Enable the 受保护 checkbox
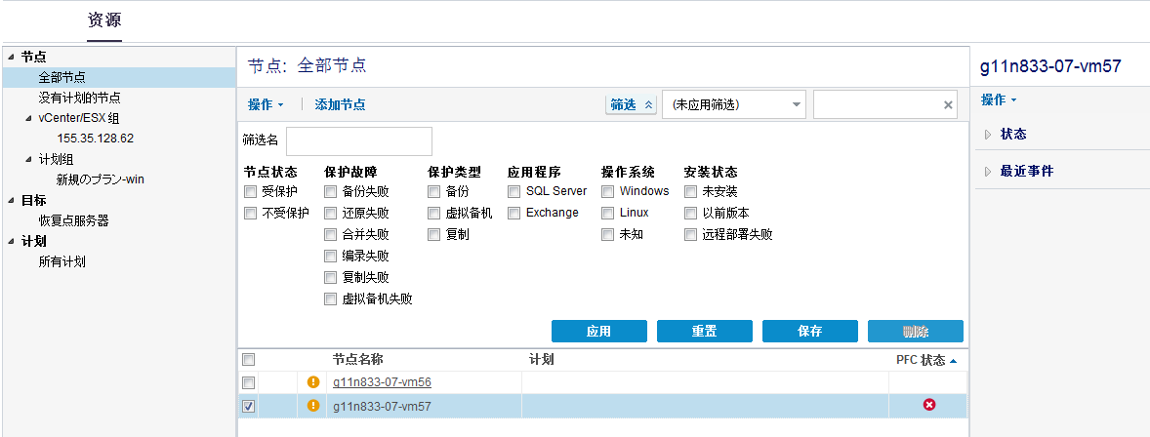1150x437 pixels. pos(251,191)
